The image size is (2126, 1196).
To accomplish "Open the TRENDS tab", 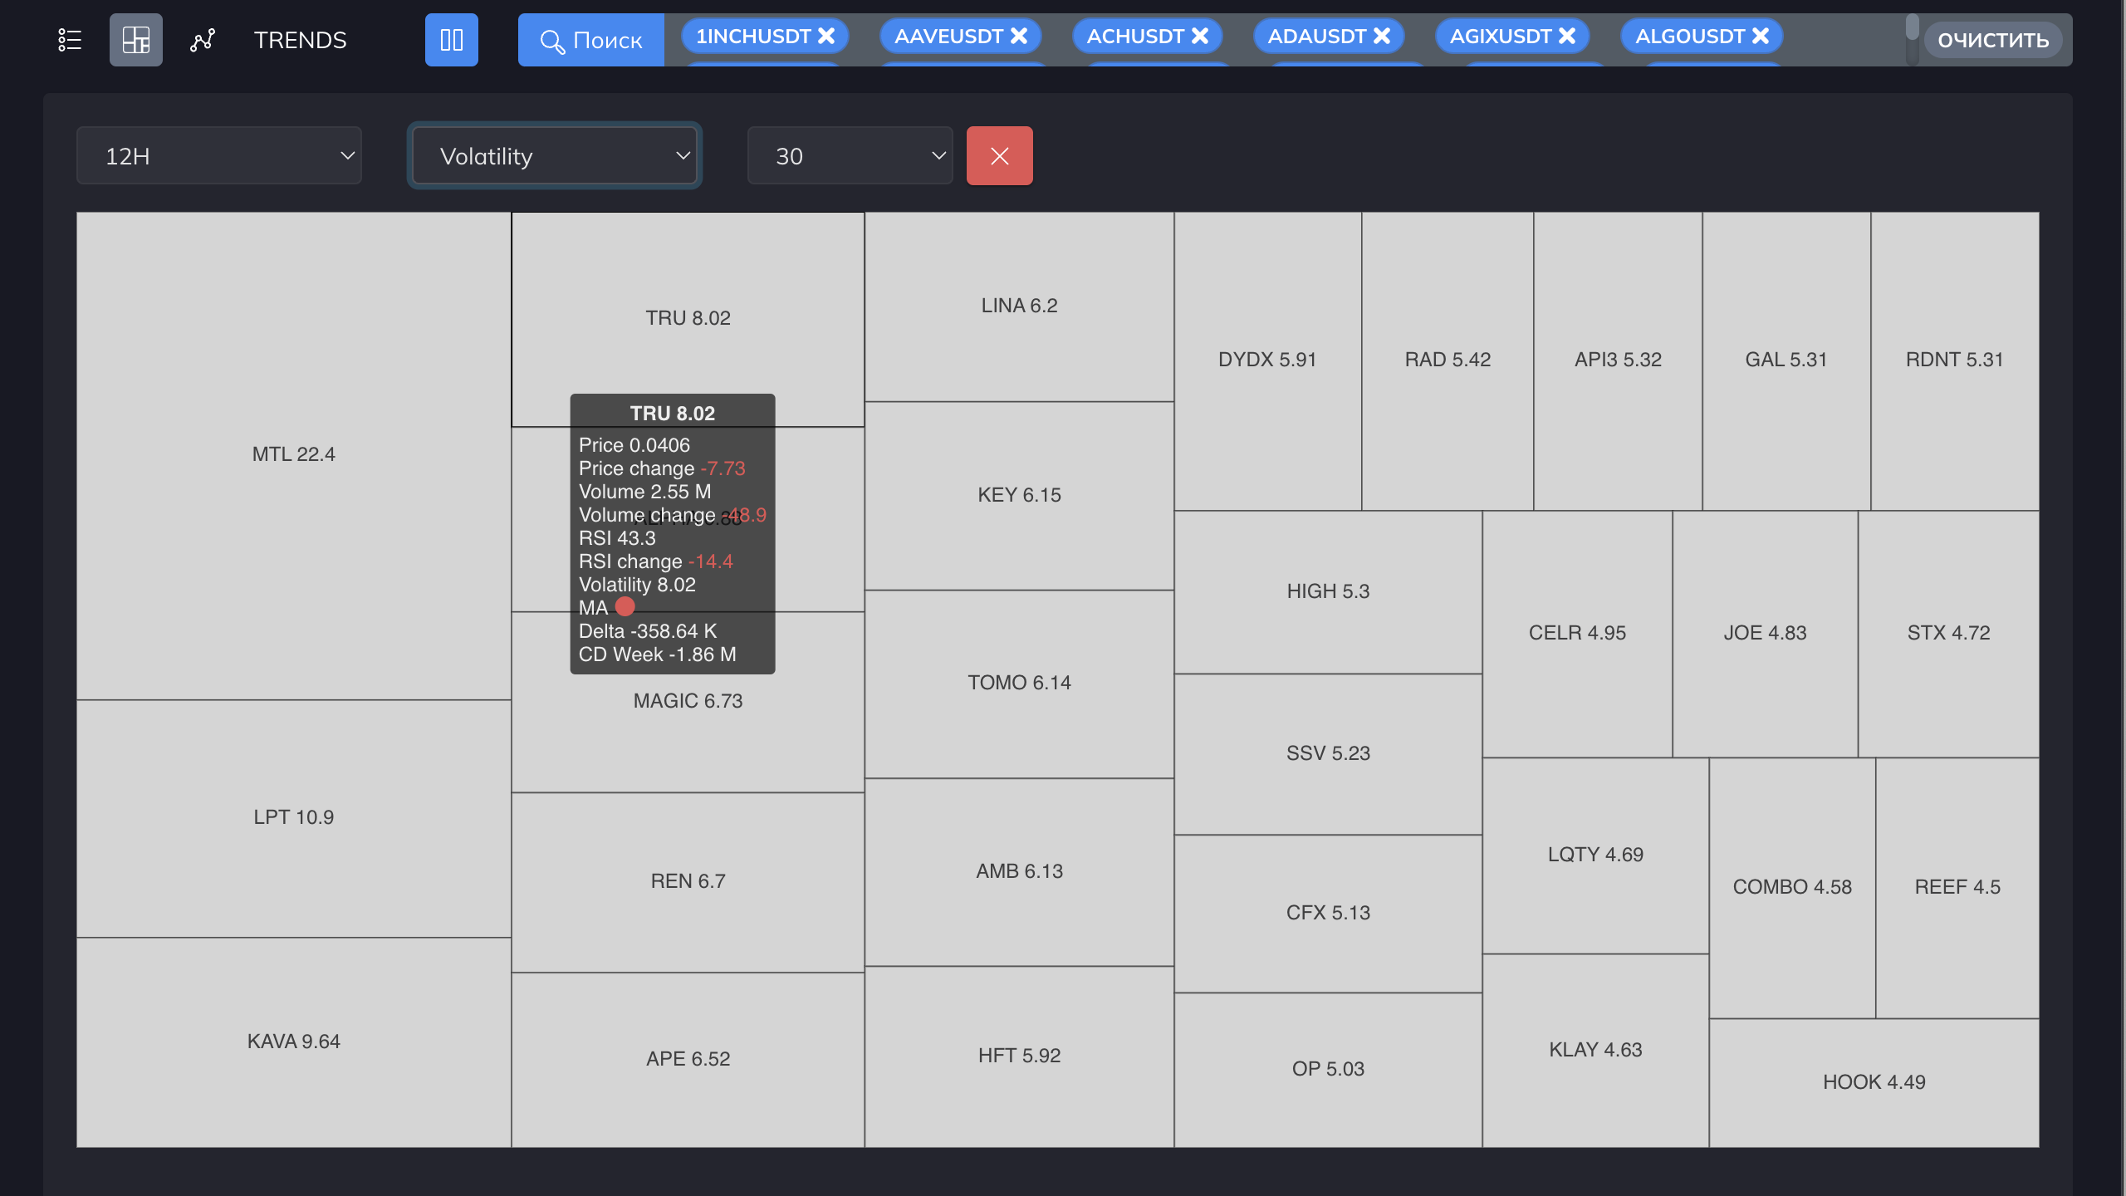I will tap(301, 40).
